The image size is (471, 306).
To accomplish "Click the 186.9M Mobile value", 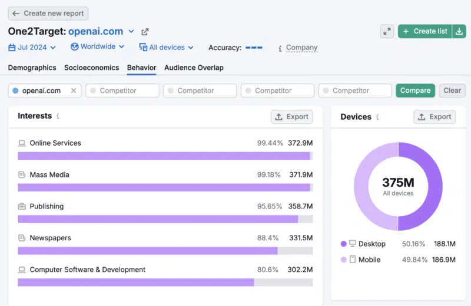I will coord(444,260).
